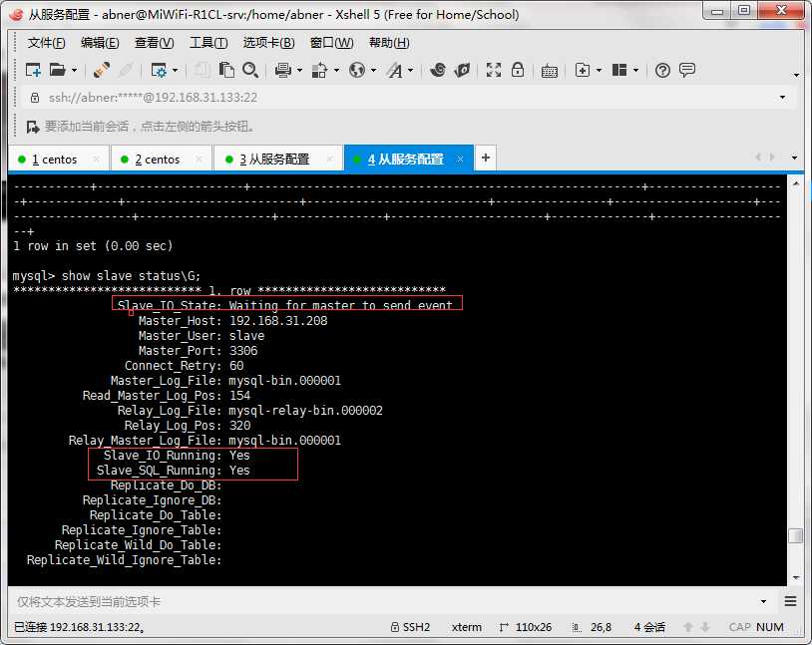
Task: Open the sessions folder icon
Action: tap(57, 70)
